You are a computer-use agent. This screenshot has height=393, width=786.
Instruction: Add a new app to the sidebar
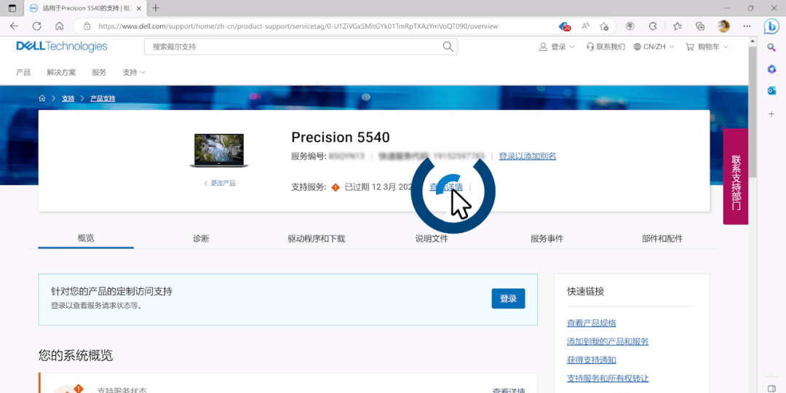(x=772, y=114)
